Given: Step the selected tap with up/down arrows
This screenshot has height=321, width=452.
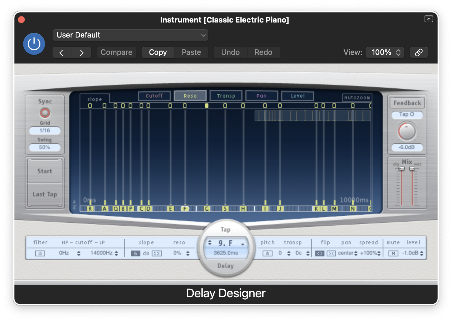Looking at the screenshot, I should 210,242.
